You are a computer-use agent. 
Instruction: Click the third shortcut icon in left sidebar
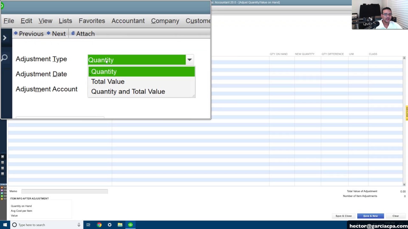point(3,168)
